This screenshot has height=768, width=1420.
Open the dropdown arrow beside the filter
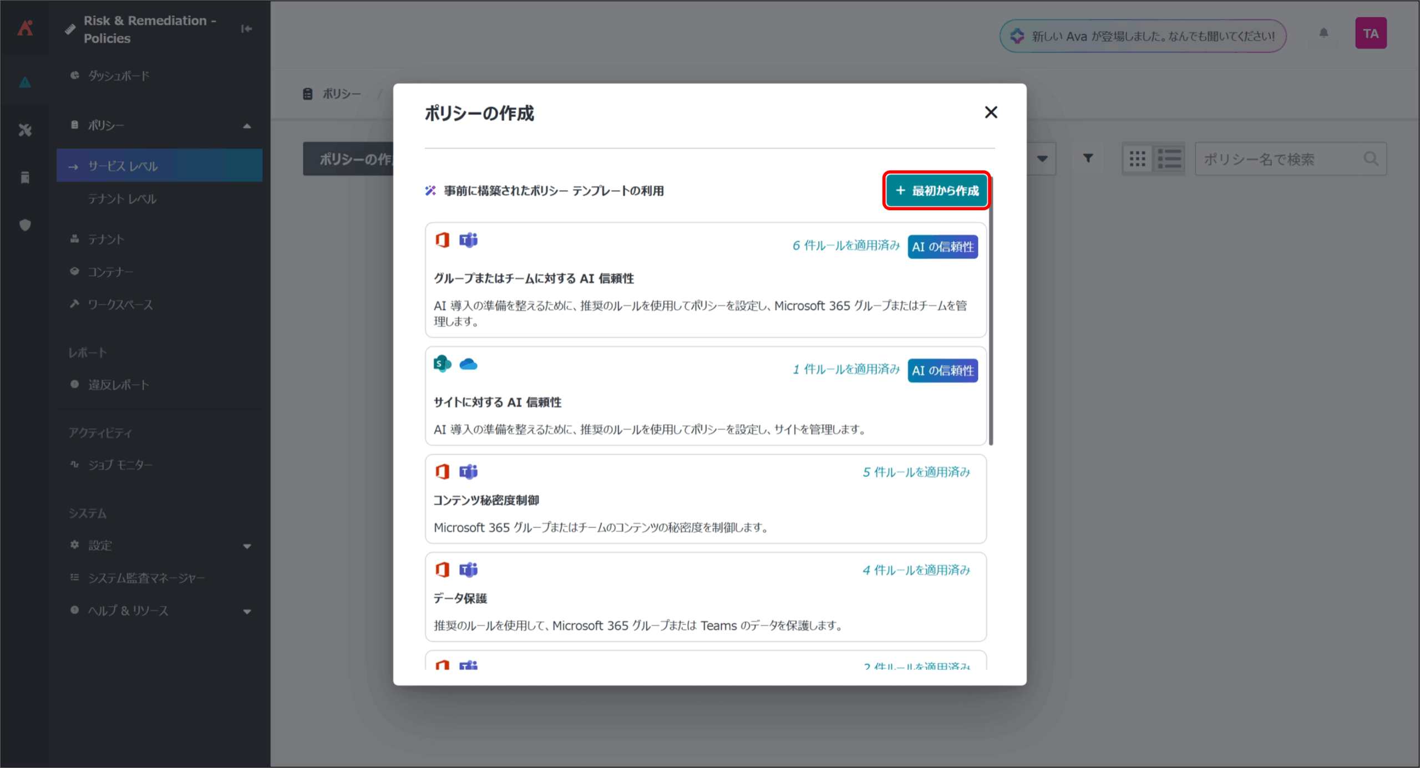pyautogui.click(x=1042, y=159)
